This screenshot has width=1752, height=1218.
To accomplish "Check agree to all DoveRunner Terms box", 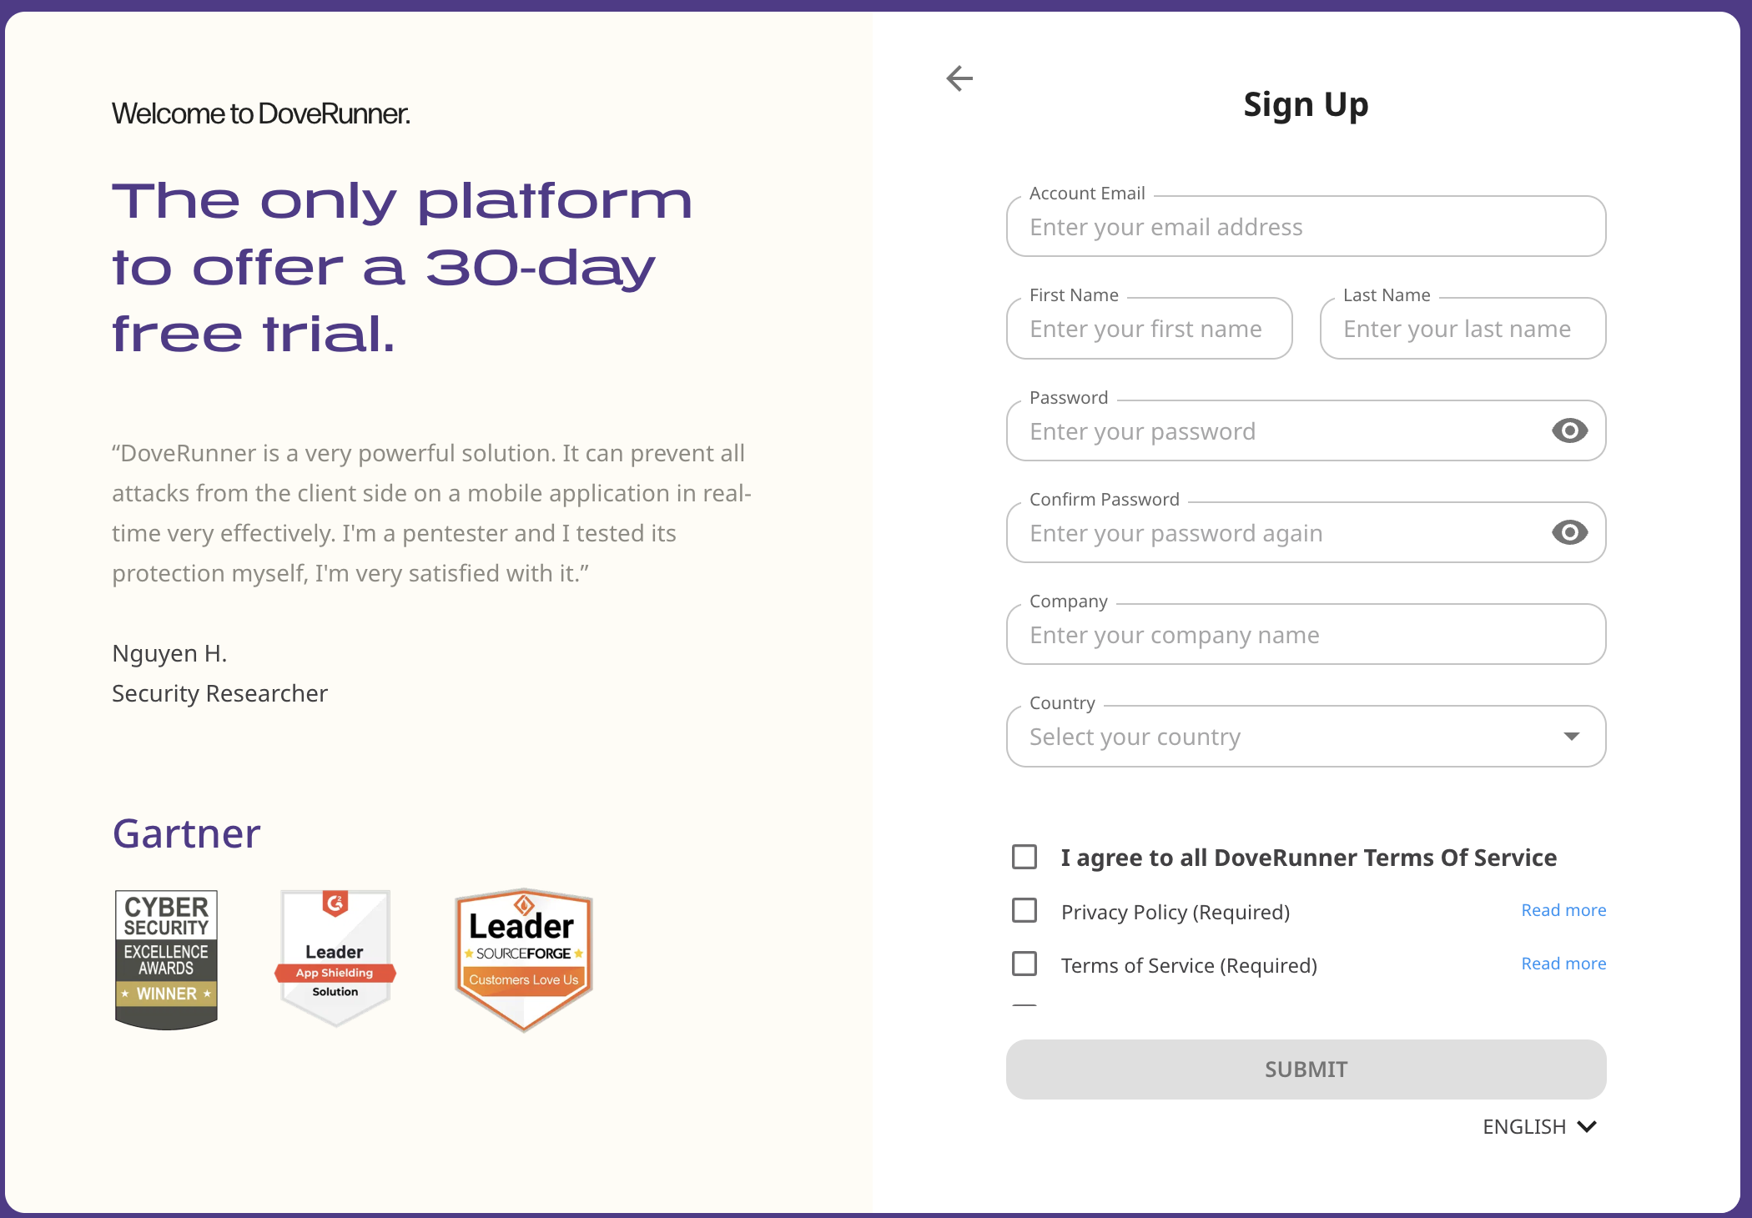I will pyautogui.click(x=1025, y=857).
